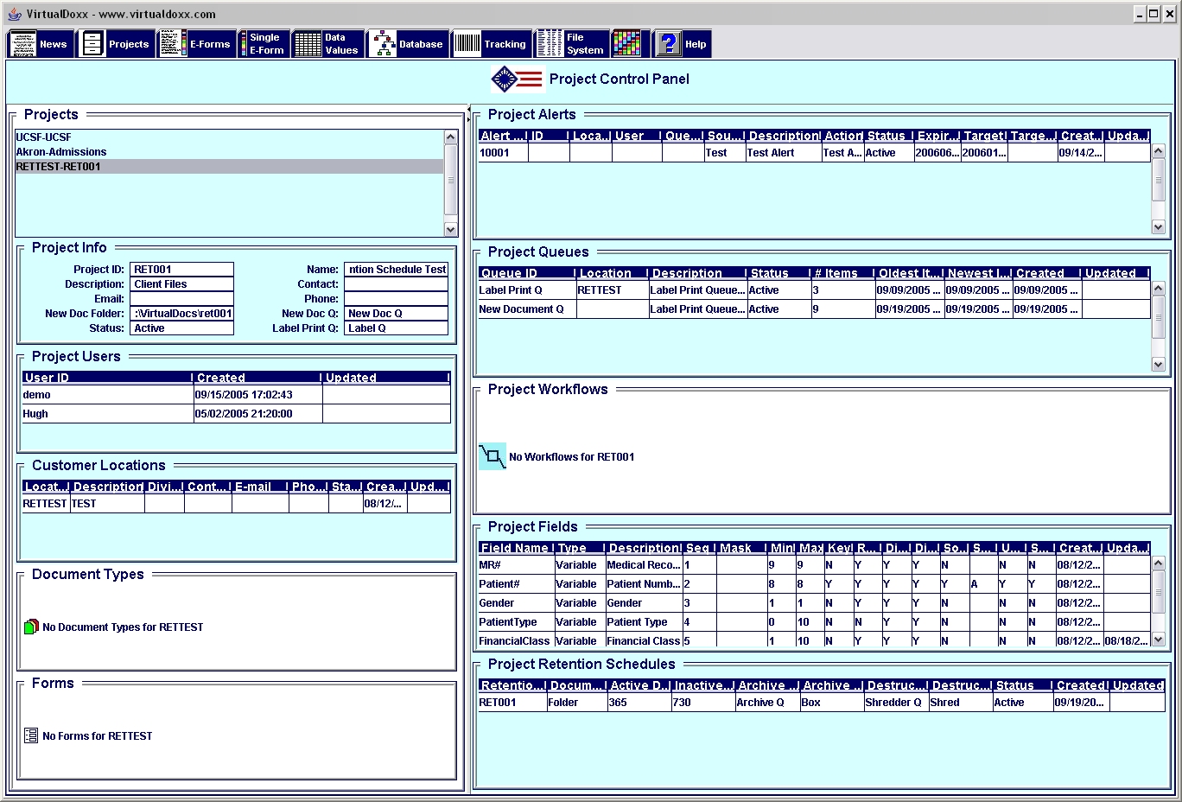Select the UCSF-UCSF project
1182x802 pixels.
click(x=229, y=137)
